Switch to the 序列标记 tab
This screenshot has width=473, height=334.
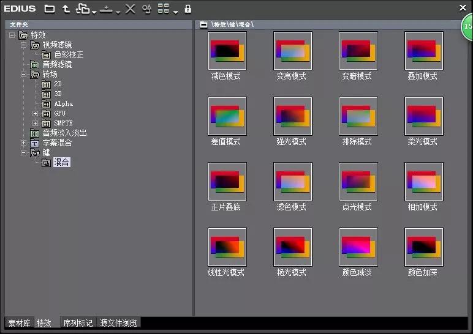(x=78, y=323)
